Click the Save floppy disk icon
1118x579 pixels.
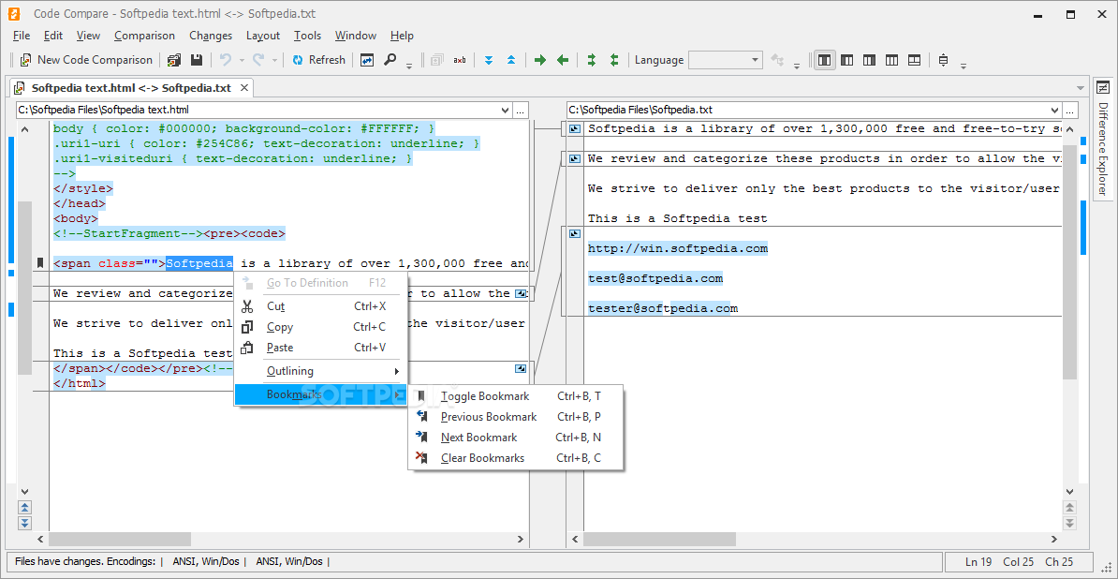pyautogui.click(x=196, y=60)
